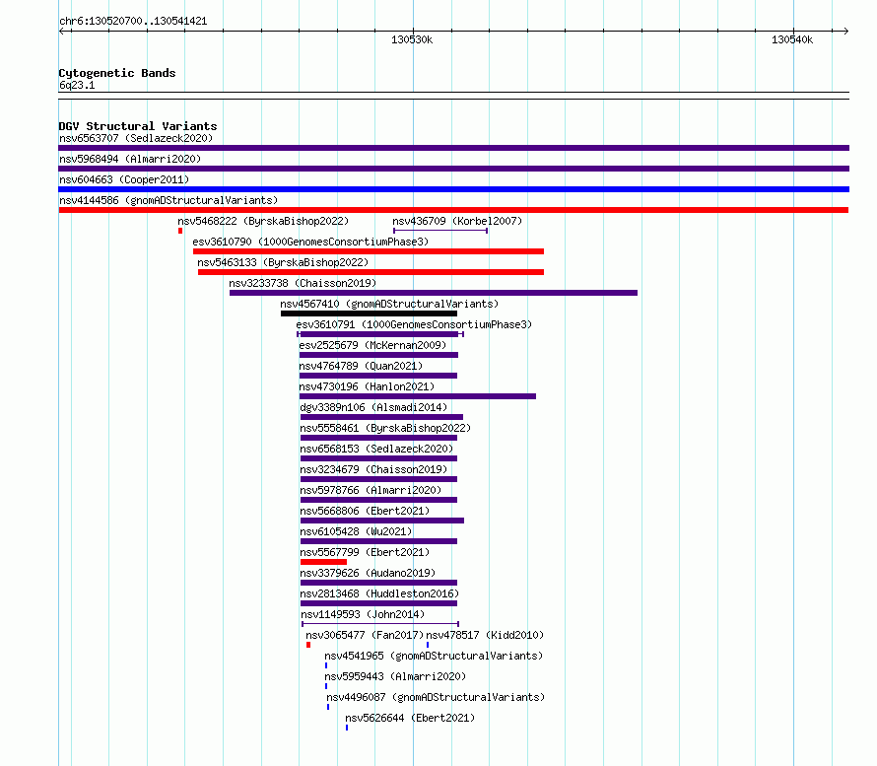Click the red bar under nsv5463133
This screenshot has height=766, width=877.
(371, 272)
